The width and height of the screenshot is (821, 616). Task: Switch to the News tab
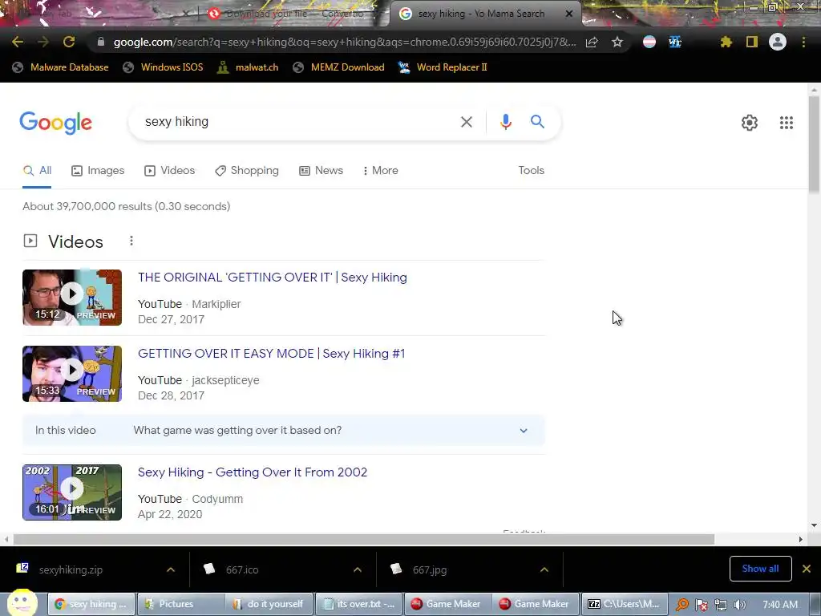321,171
